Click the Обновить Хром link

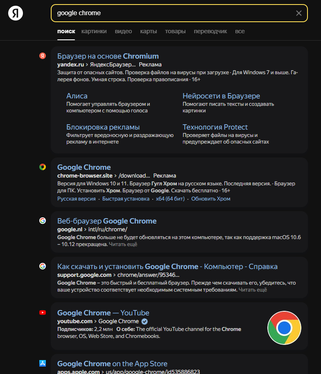(x=211, y=199)
